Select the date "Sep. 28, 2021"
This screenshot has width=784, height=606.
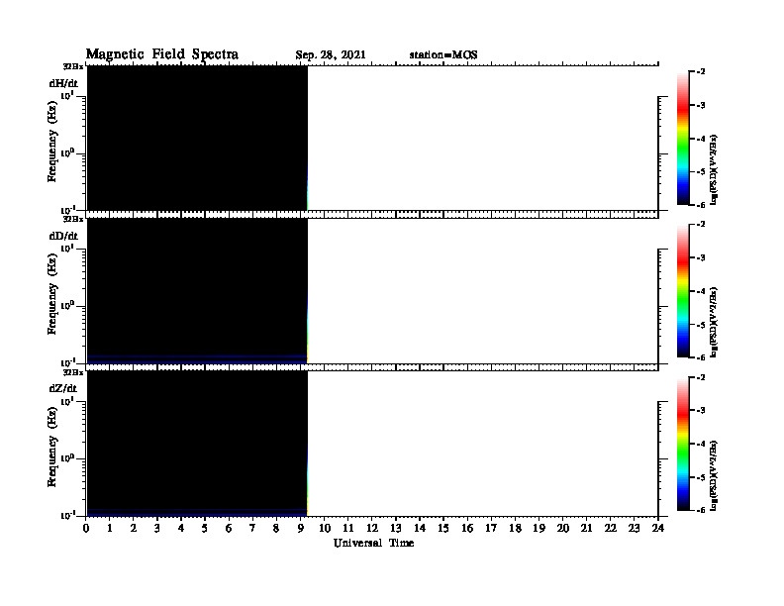(331, 55)
